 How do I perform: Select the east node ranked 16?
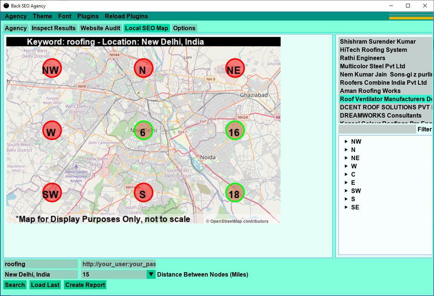[x=235, y=130]
